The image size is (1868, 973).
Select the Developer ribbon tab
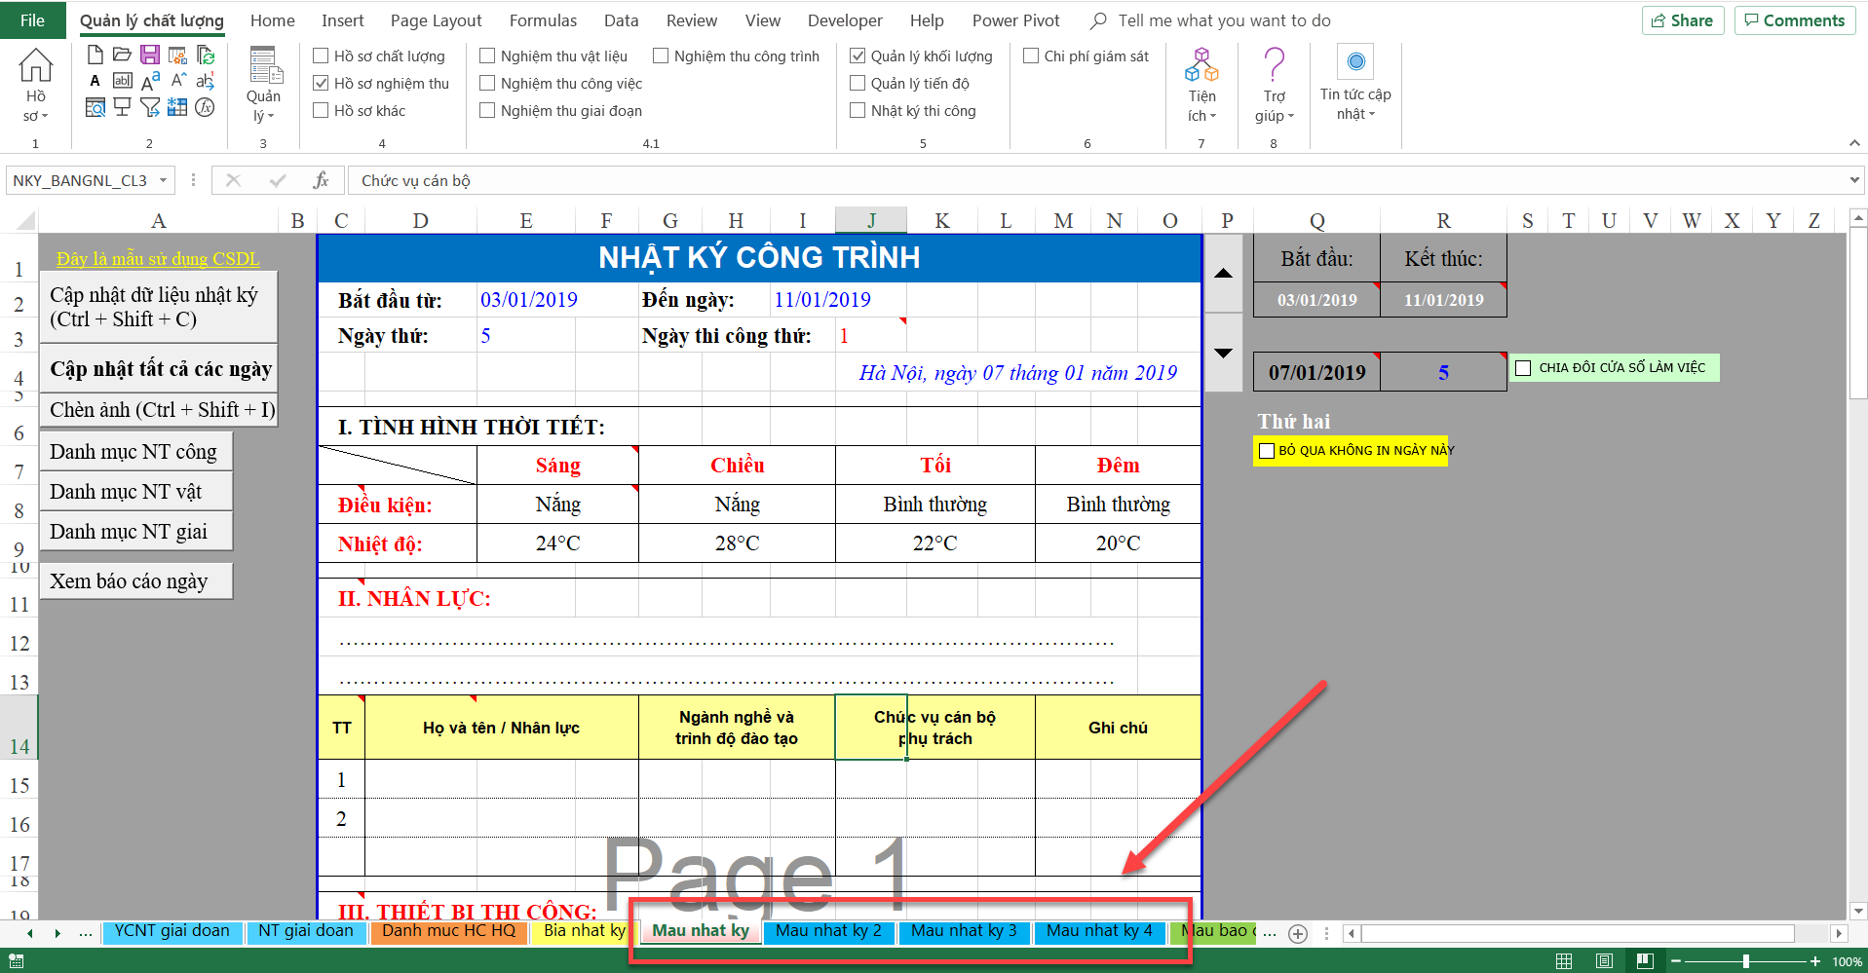[x=845, y=20]
